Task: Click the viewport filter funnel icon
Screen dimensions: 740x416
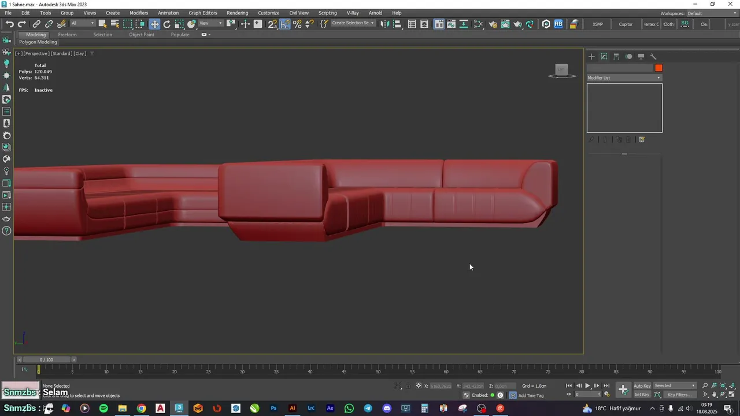Action: [92, 53]
